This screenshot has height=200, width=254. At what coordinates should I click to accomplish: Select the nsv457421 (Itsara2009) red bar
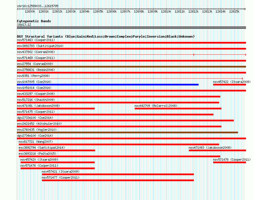[x=118, y=174]
